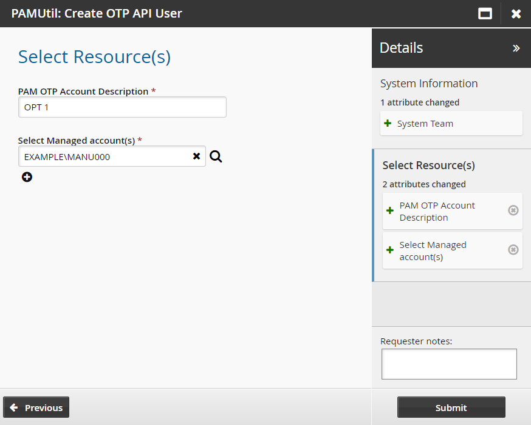Collapse the Details side panel
531x425 pixels.
[x=516, y=48]
